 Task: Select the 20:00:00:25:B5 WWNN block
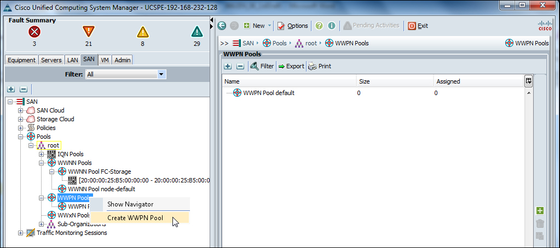click(x=144, y=180)
